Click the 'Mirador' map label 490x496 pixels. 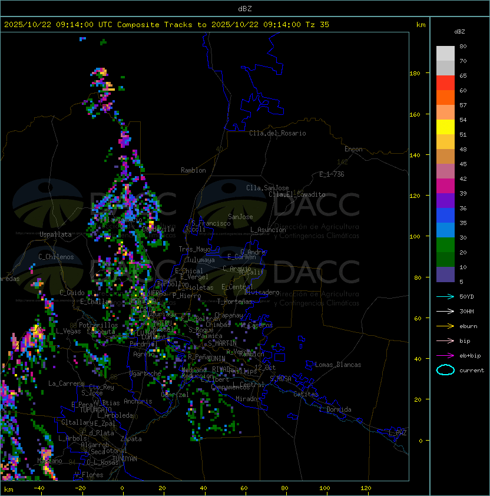tap(249, 399)
